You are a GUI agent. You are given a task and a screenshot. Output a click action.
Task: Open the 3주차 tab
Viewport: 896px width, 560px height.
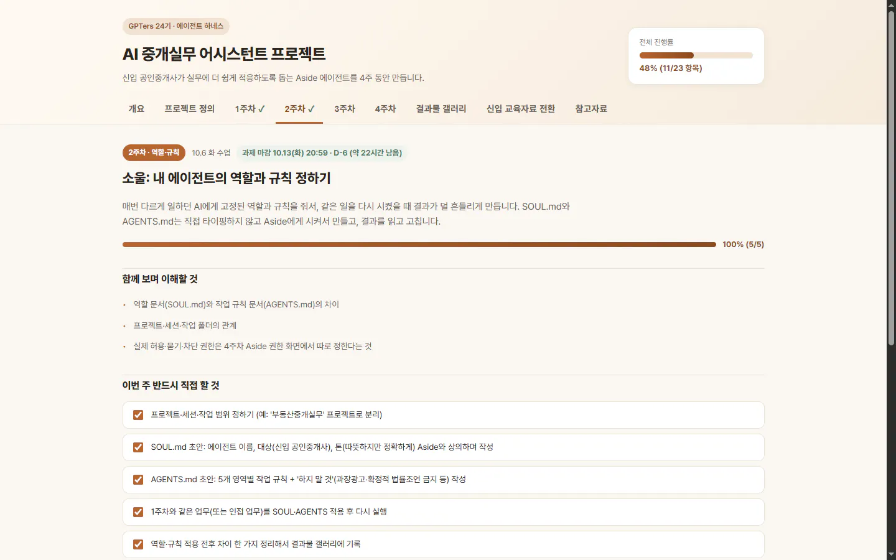pyautogui.click(x=344, y=109)
